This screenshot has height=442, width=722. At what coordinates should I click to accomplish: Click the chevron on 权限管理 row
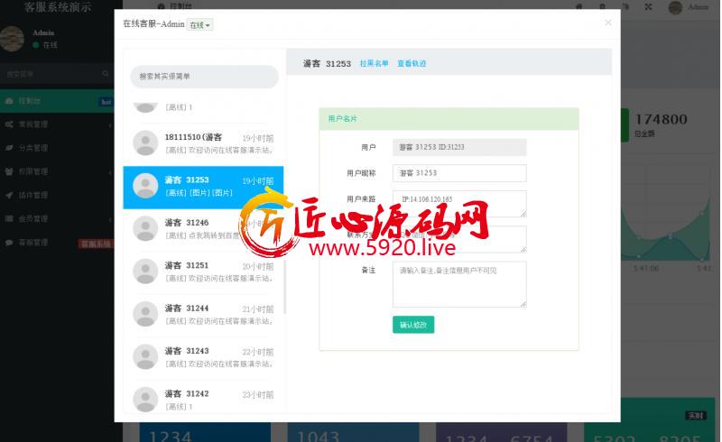110,171
